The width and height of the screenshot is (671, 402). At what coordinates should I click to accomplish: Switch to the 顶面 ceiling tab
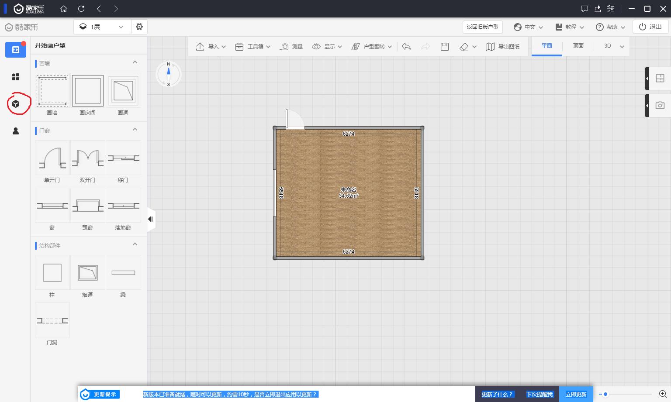pos(578,46)
